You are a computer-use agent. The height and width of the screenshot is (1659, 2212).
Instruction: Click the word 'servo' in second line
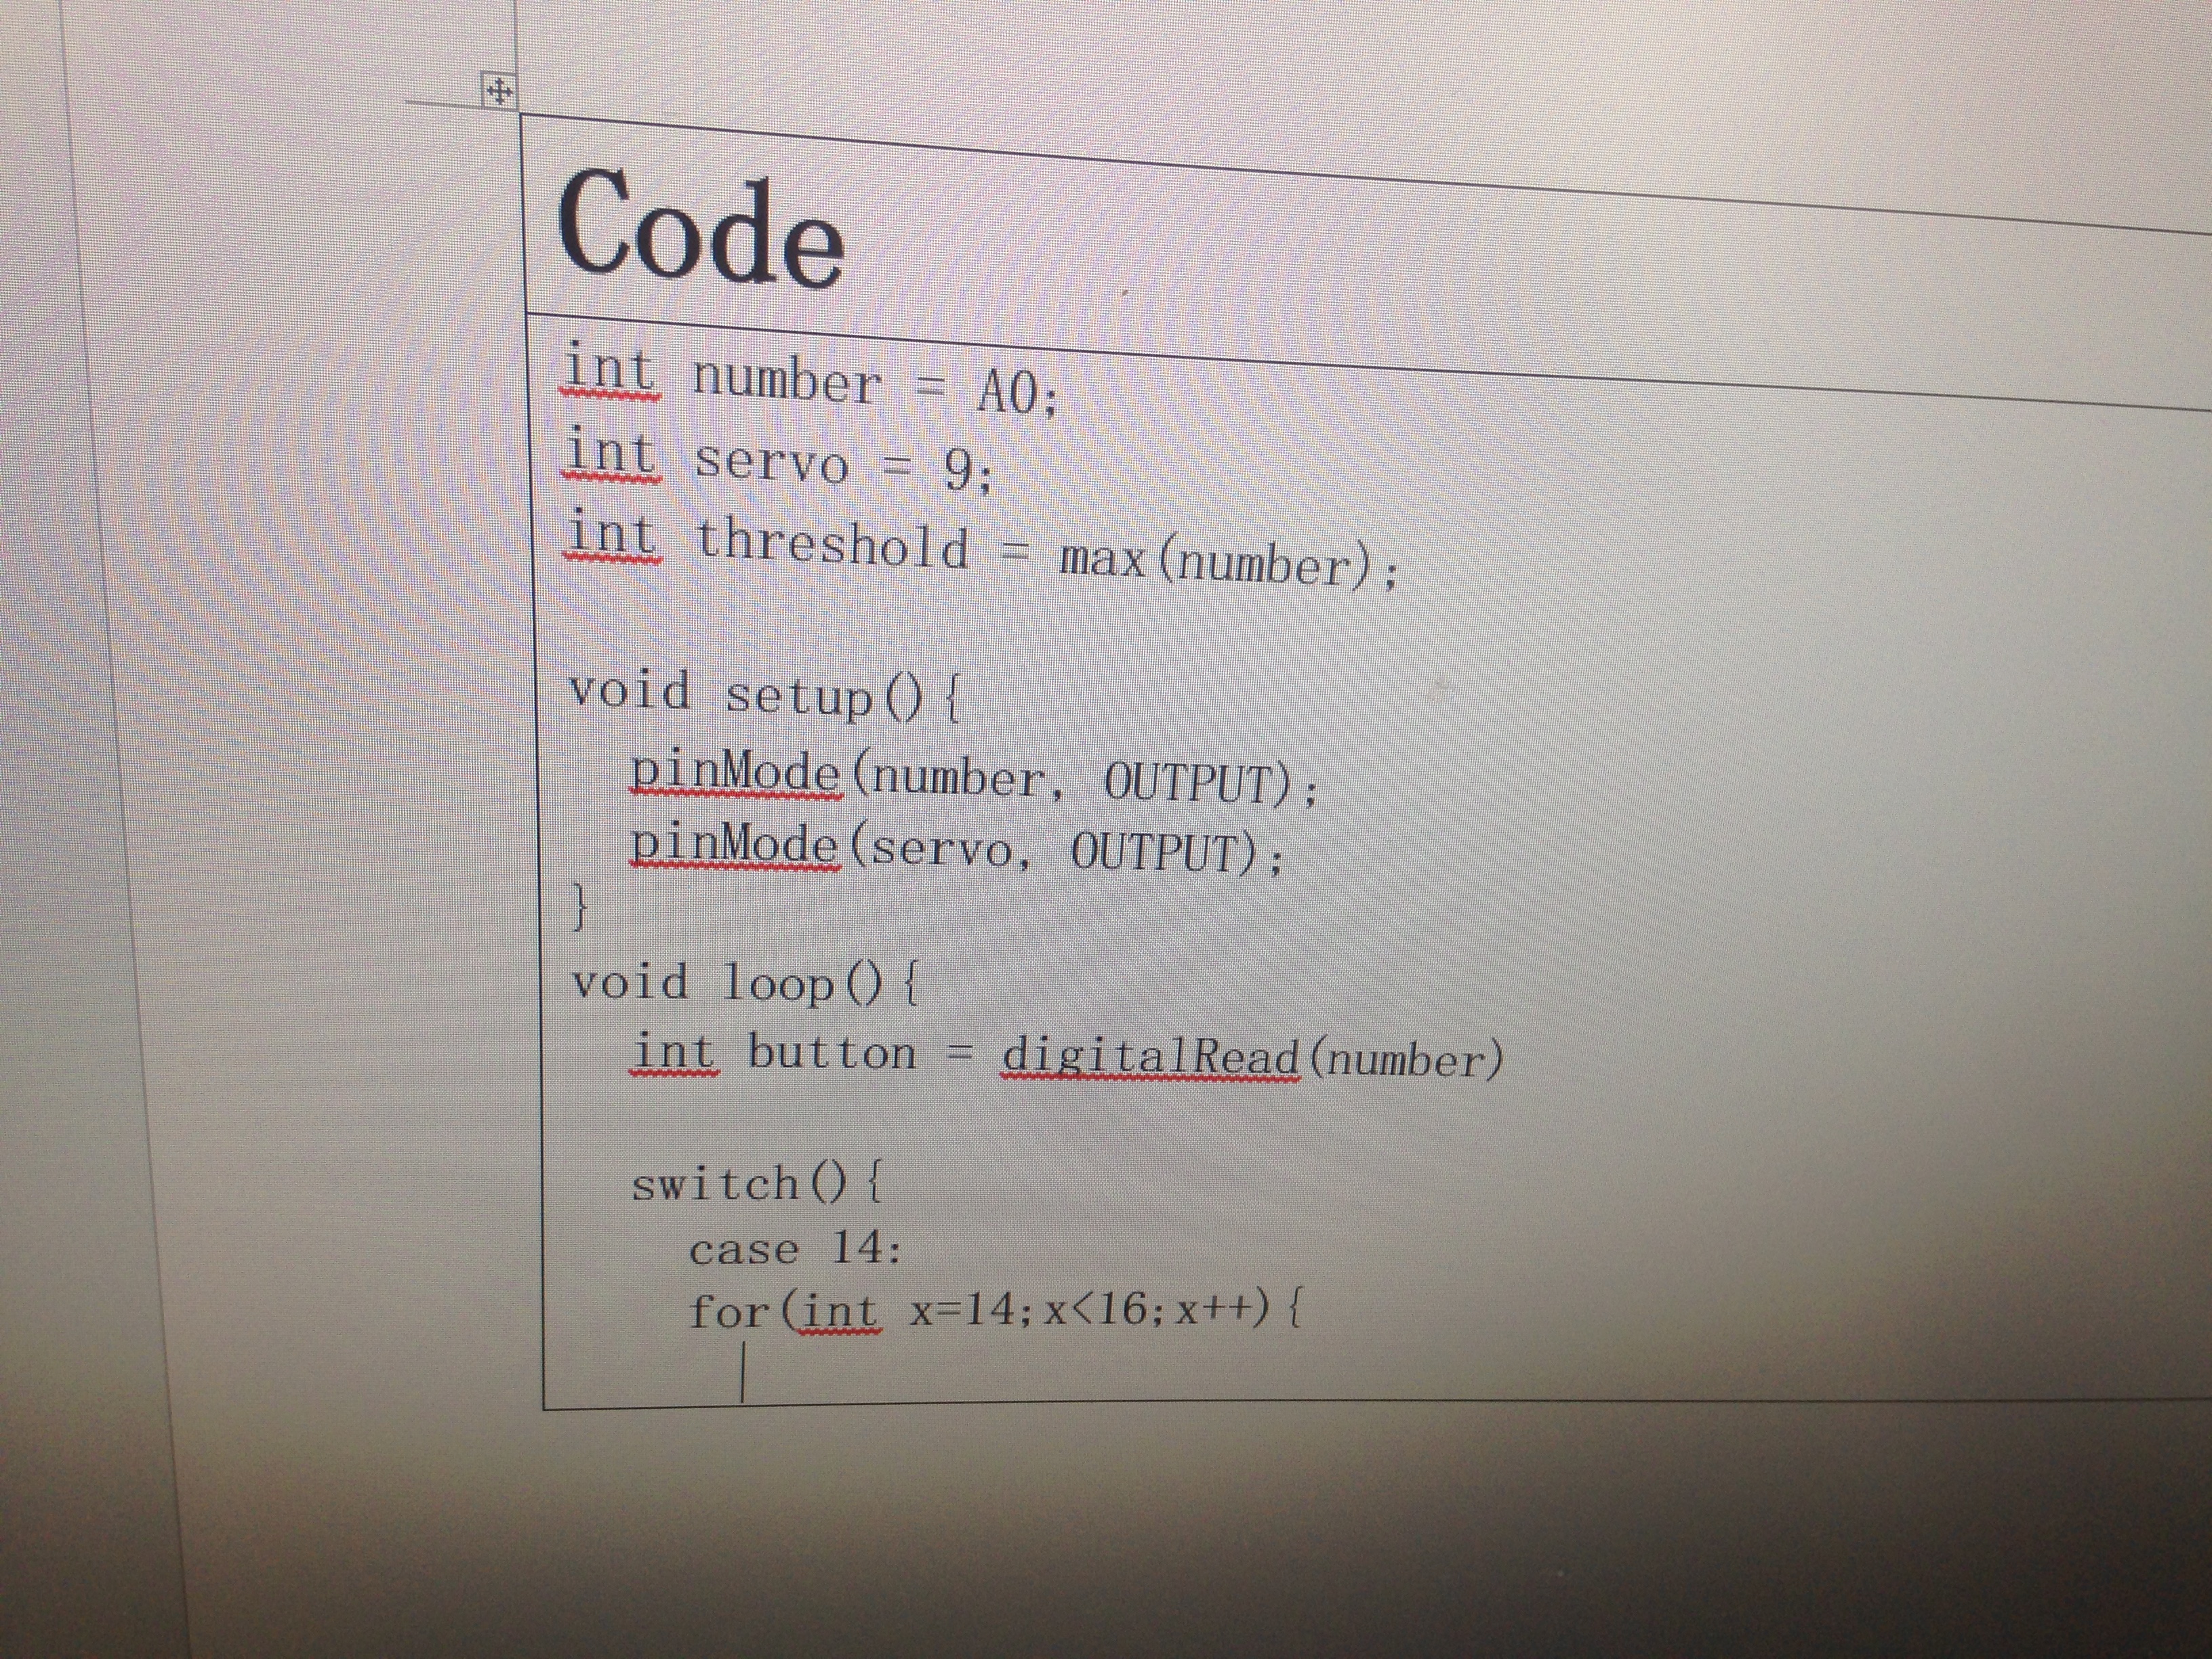pos(771,463)
